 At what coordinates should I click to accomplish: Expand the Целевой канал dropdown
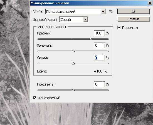[73, 19]
